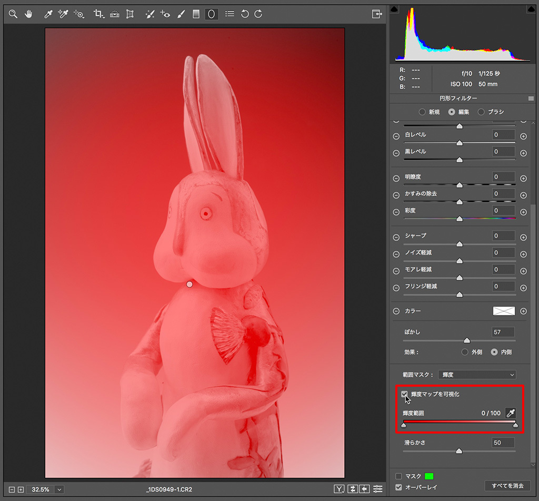The image size is (539, 501).
Task: Click the plus icon for 白レベル
Action: click(523, 136)
